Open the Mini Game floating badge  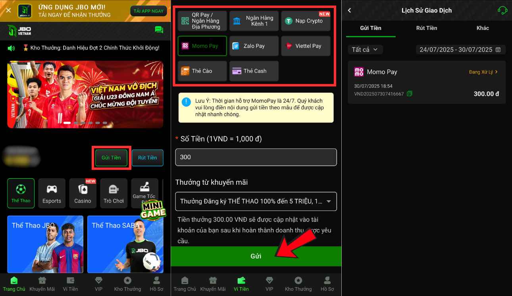pos(153,211)
